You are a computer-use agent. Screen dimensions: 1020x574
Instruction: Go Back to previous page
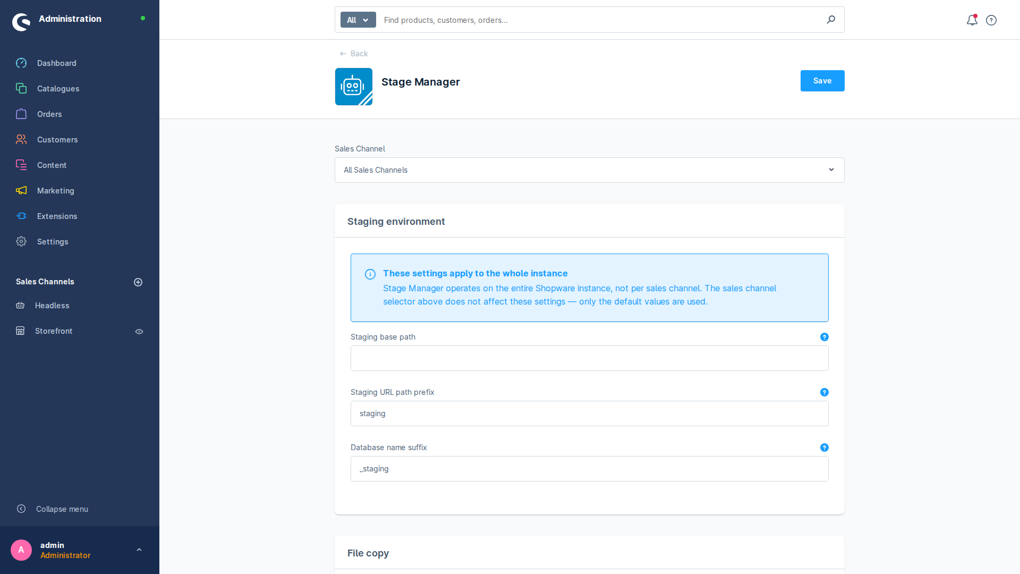(x=354, y=54)
